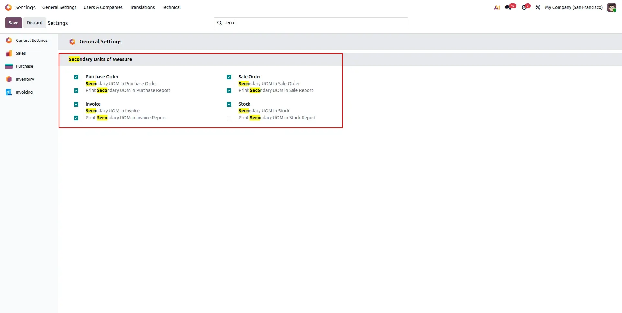Viewport: 622px width, 313px height.
Task: Click the Stock setting label
Action: click(245, 104)
